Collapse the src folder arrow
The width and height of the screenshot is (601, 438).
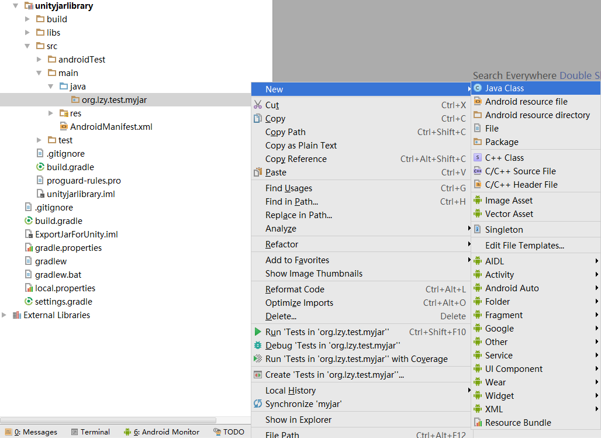pos(27,46)
